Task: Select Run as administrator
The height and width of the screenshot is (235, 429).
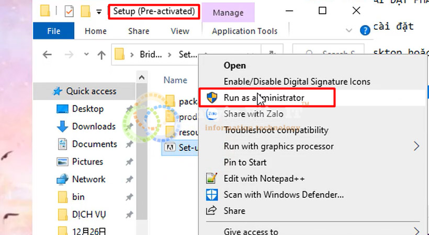Action: 264,98
